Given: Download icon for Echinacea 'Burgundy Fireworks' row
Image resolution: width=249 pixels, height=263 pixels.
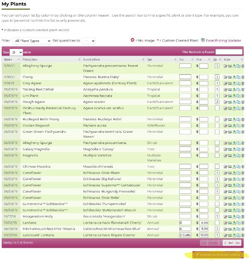Looking at the screenshot, I should 234,192.
